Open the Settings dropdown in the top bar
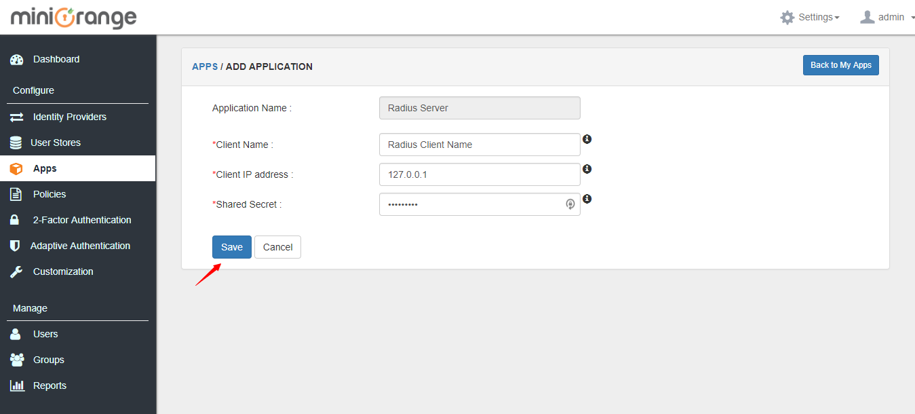The image size is (915, 414). click(x=810, y=17)
